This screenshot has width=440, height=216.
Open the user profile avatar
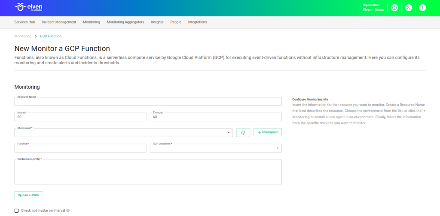point(422,8)
